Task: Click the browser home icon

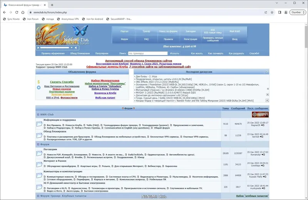Action: coord(23,12)
